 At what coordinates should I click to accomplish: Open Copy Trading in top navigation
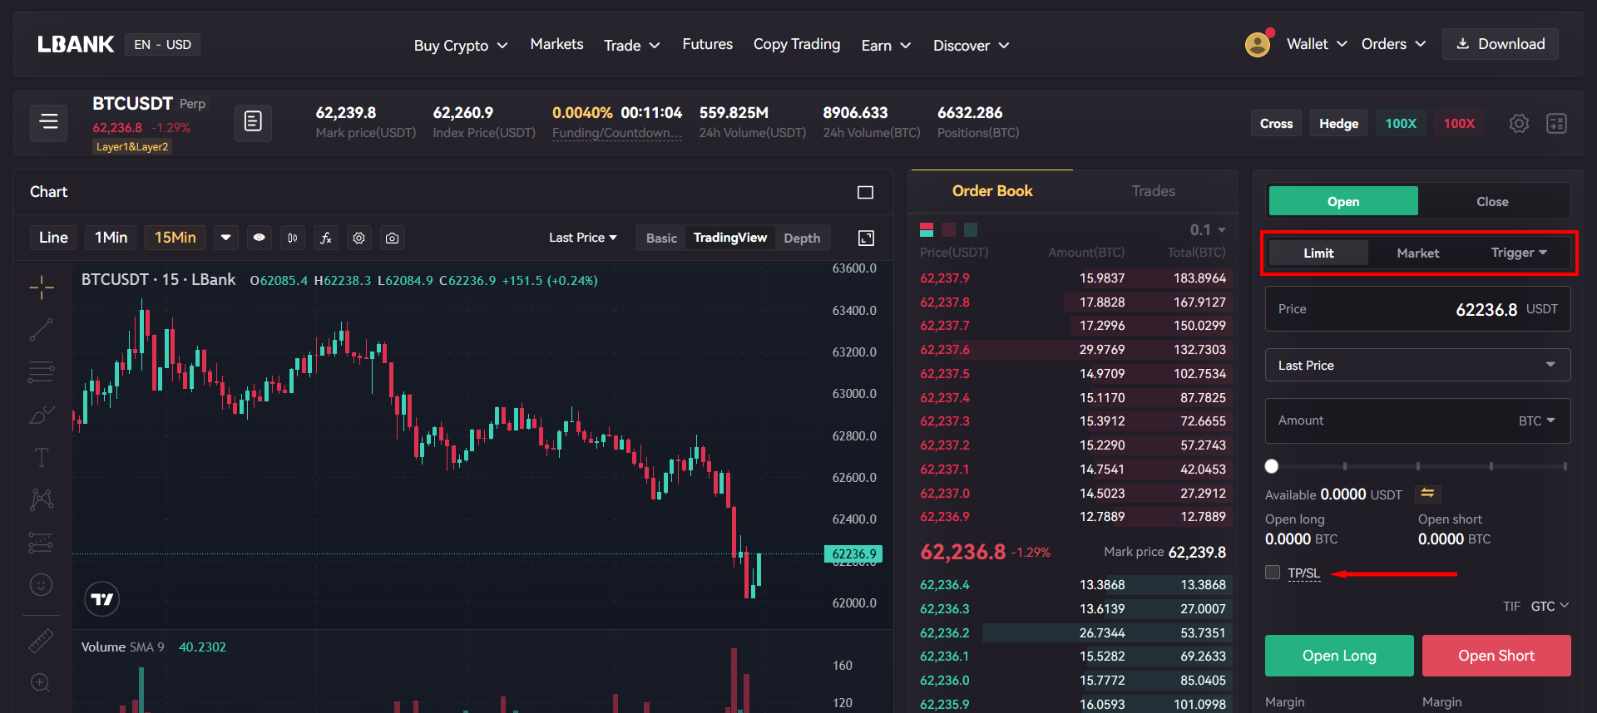796,44
